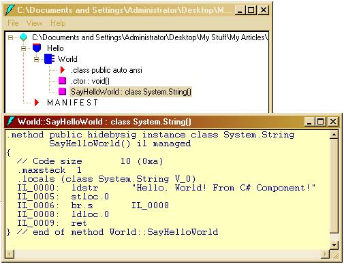344x264 pixels.
Task: Select the MANIFEST row
Action: [73, 103]
